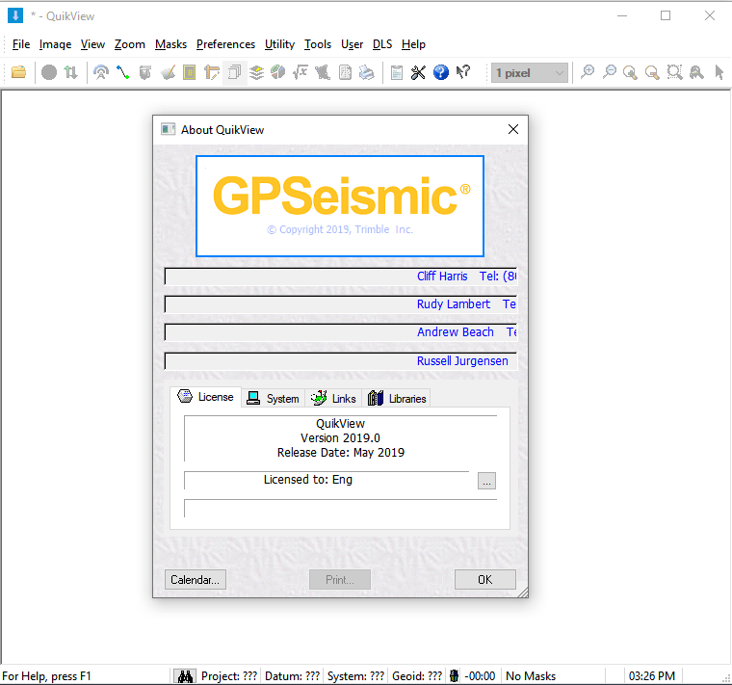Open the View menu

92,44
